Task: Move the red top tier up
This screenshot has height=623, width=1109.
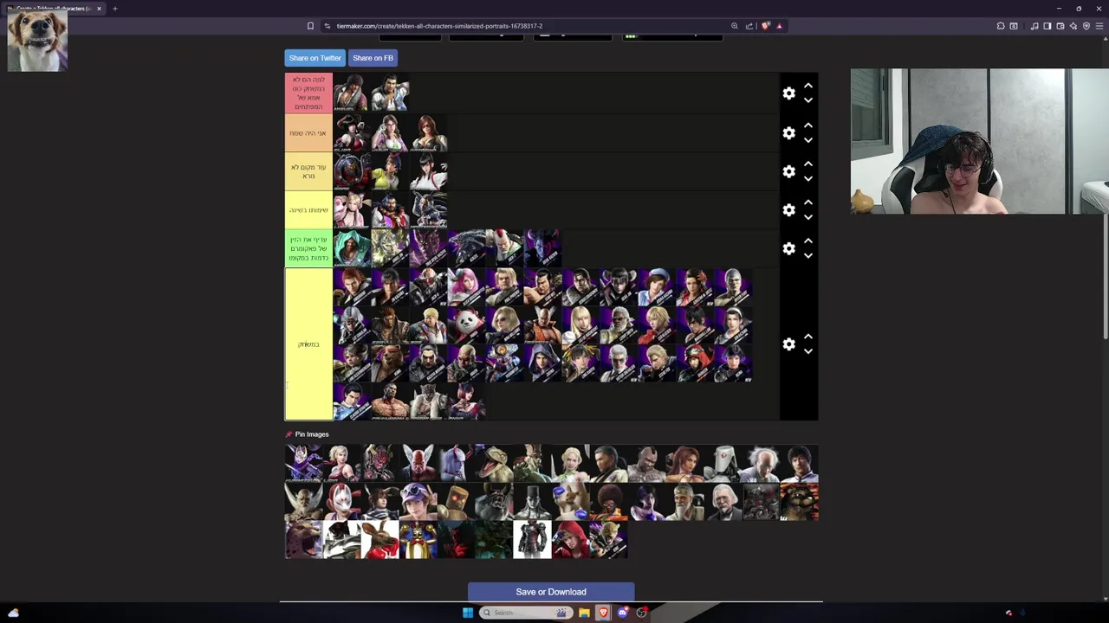Action: pyautogui.click(x=807, y=86)
